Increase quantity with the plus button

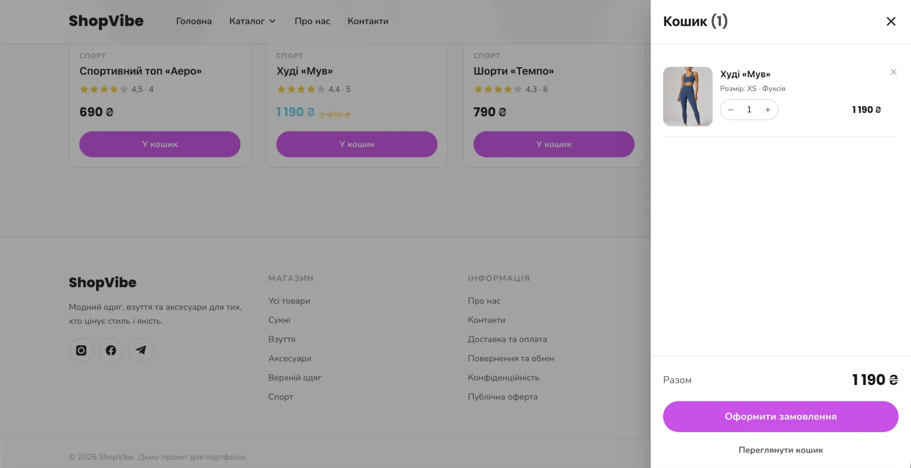[768, 110]
